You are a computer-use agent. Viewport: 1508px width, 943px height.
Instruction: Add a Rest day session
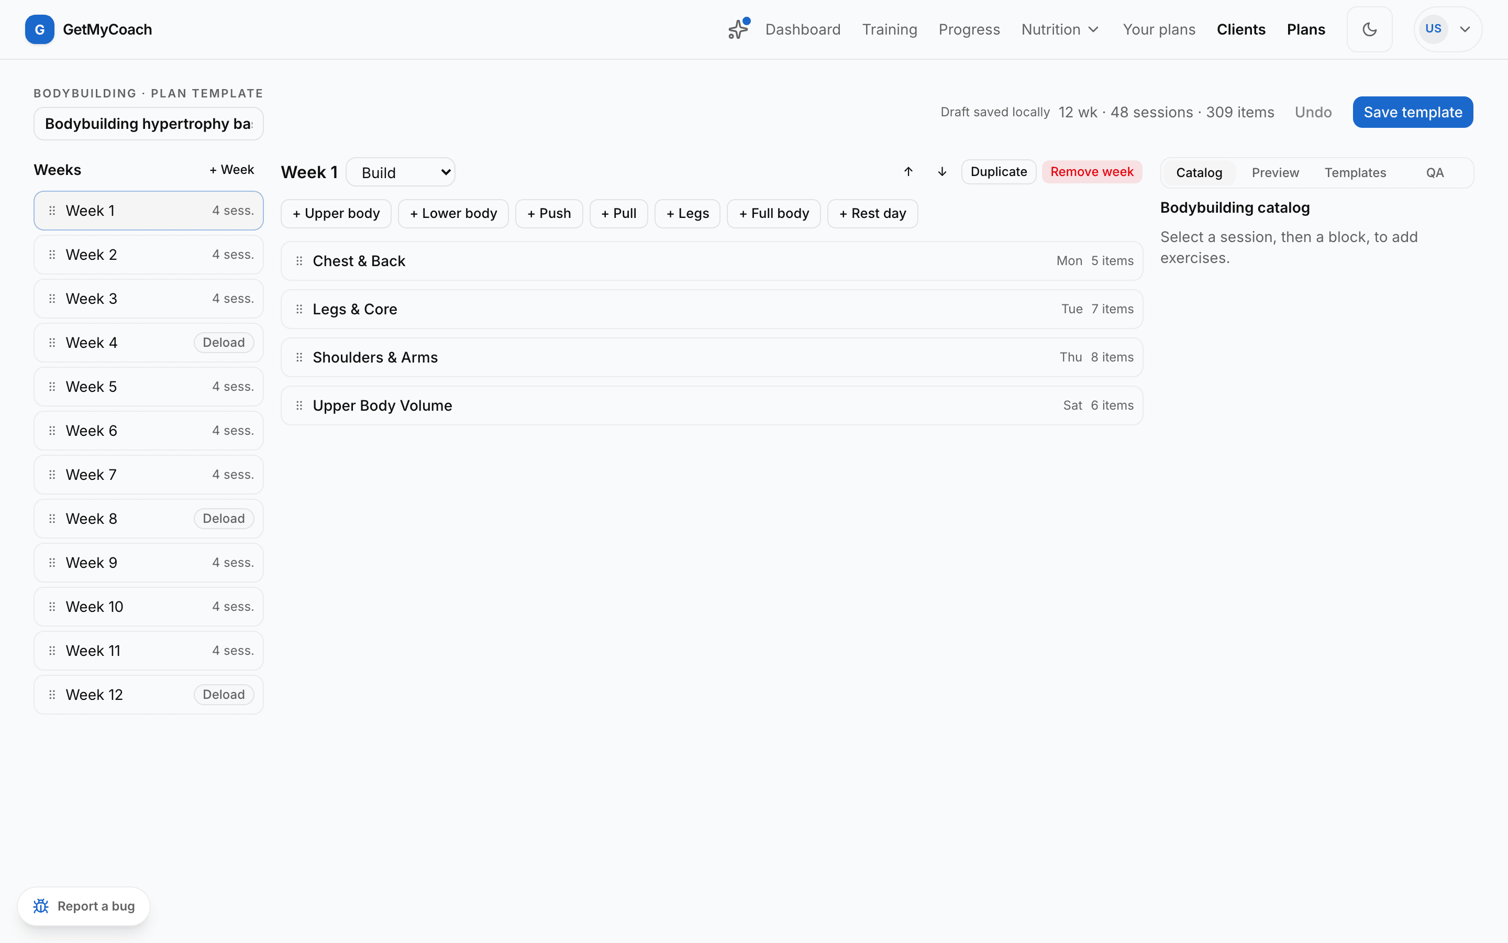[x=872, y=214]
